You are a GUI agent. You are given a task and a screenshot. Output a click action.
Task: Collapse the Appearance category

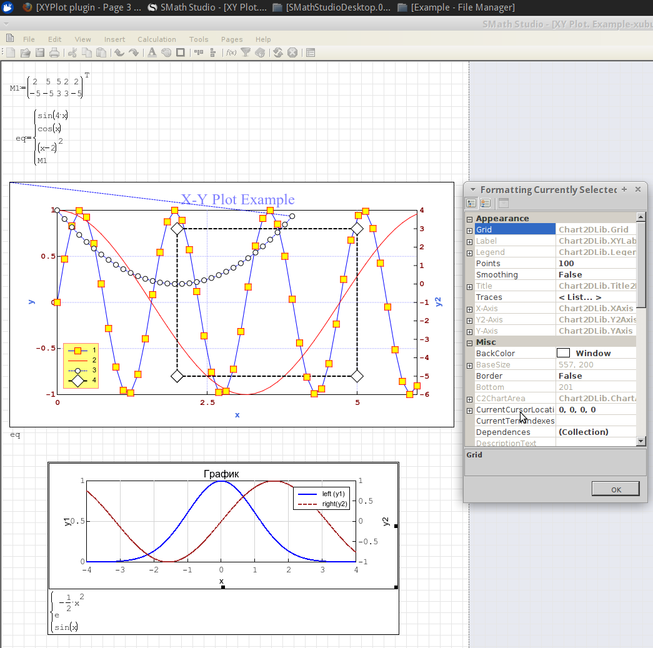(469, 219)
